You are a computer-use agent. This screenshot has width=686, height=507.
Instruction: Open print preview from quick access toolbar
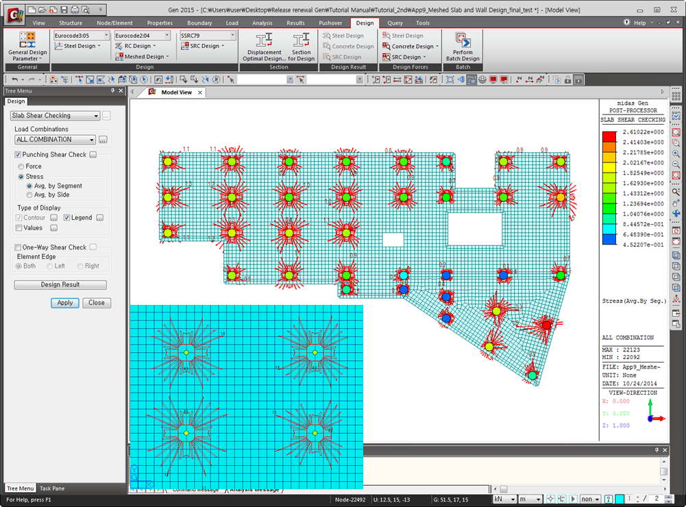click(x=86, y=10)
